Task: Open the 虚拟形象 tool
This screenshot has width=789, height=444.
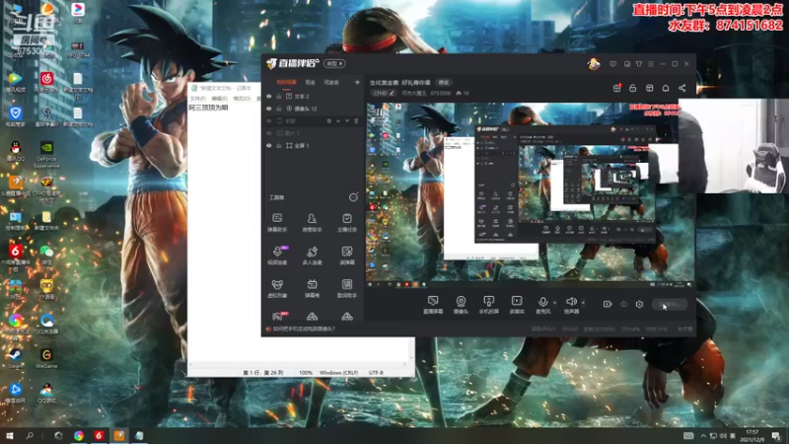Action: click(x=277, y=288)
